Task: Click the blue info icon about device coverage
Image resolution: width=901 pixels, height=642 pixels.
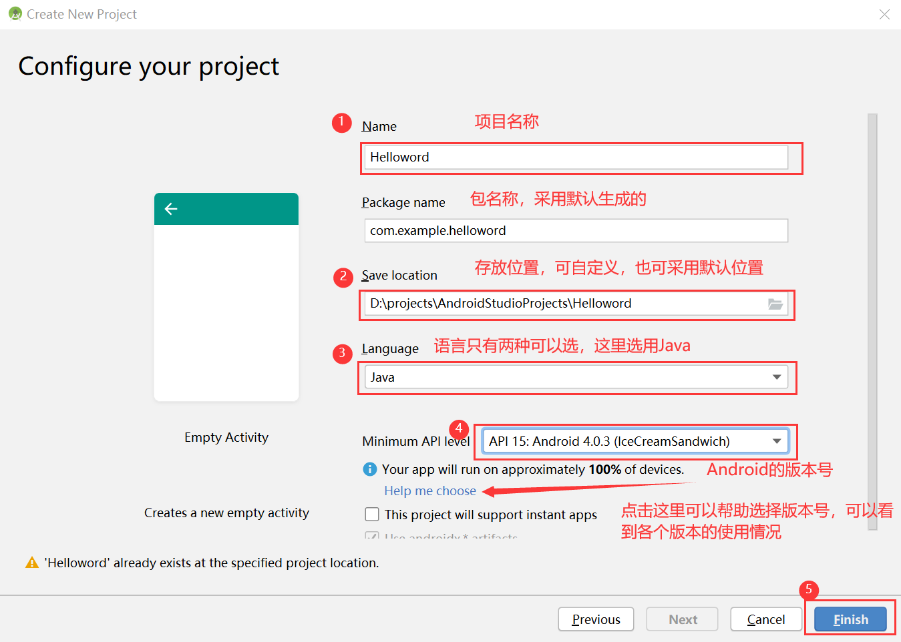Action: (x=369, y=469)
